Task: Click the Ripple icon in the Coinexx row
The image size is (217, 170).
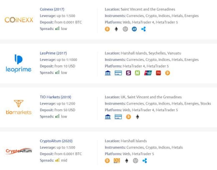Action: pyautogui.click(x=144, y=29)
